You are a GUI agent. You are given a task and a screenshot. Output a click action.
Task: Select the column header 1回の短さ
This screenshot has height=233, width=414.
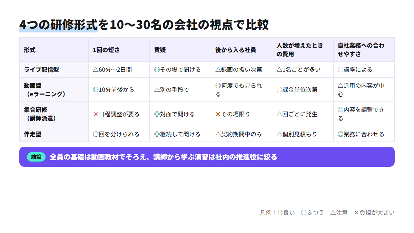coord(119,50)
